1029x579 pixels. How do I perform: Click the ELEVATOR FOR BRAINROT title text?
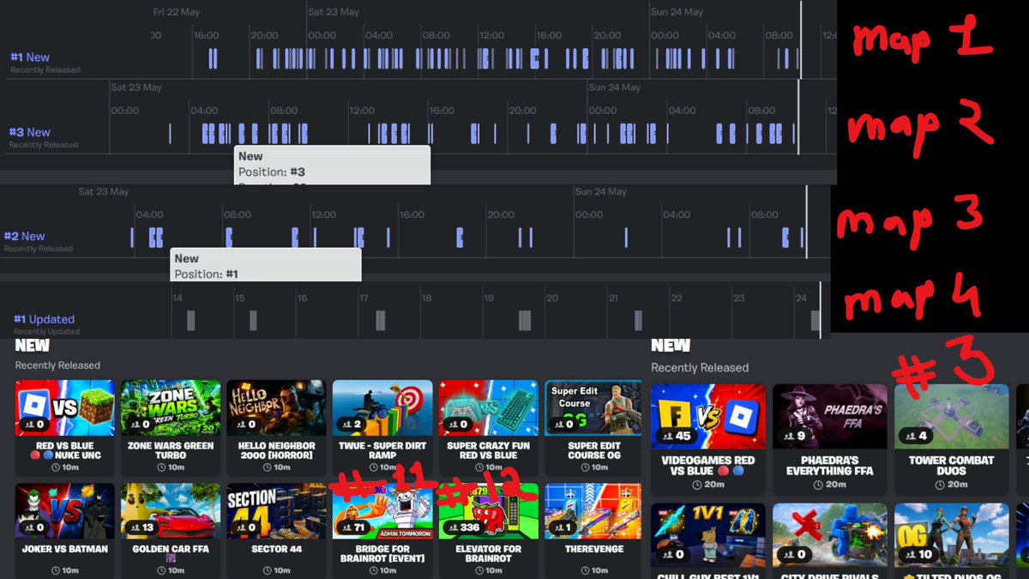pyautogui.click(x=488, y=554)
